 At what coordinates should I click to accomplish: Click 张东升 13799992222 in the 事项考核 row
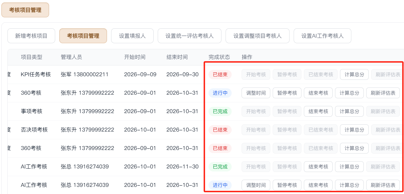[x=87, y=111]
